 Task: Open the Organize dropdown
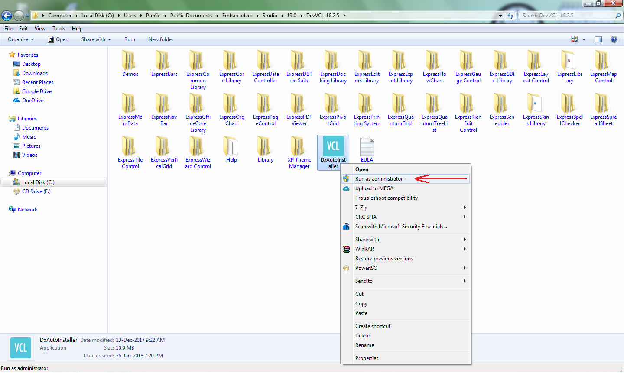tap(20, 39)
